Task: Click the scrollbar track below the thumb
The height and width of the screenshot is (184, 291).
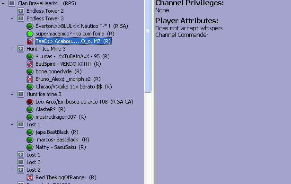Action: (148, 138)
